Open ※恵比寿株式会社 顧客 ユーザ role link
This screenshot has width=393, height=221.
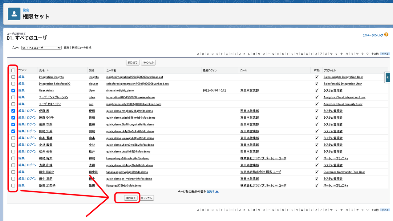pos(261,172)
